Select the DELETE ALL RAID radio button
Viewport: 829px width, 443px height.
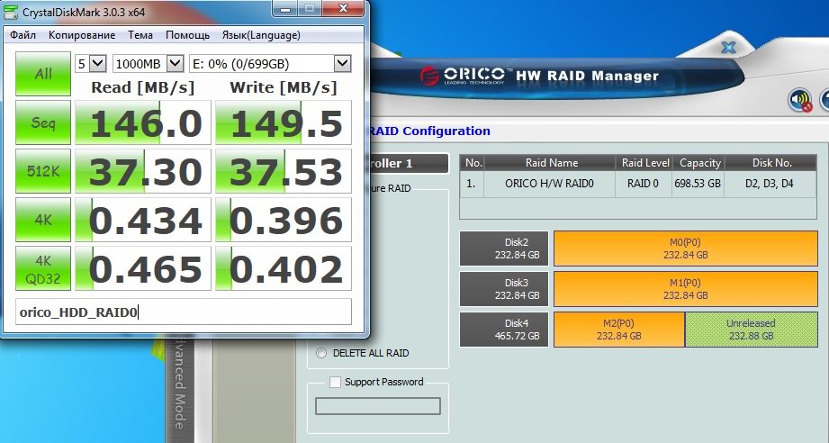[322, 353]
